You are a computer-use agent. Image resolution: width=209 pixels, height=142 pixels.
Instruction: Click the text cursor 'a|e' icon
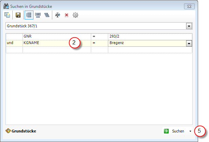58,15
